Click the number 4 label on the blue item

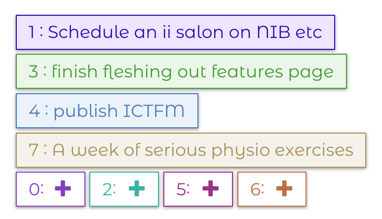click(x=34, y=111)
